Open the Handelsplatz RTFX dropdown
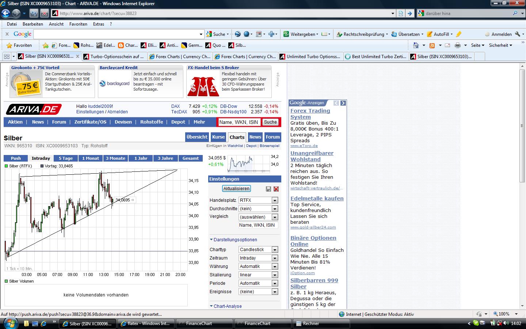Image resolution: width=526 pixels, height=329 pixels. pos(258,200)
